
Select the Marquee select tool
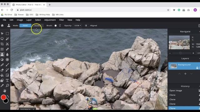7,34
